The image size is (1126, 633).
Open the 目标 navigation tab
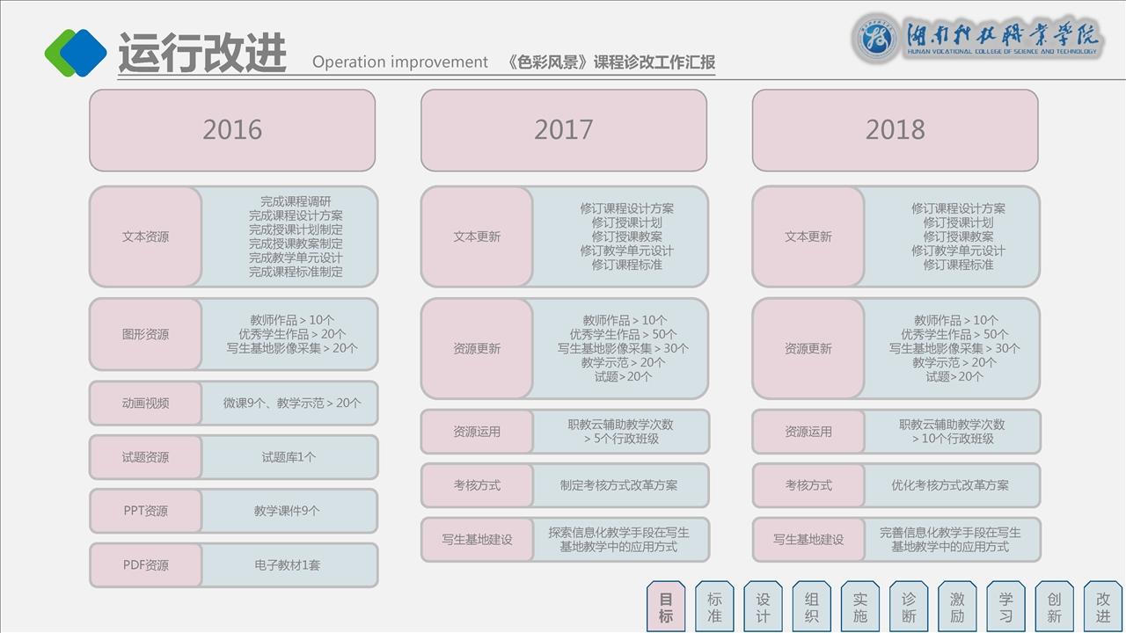(666, 607)
